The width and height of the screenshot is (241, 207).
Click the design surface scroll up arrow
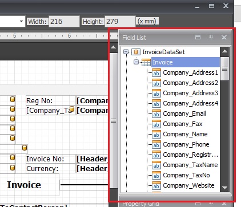(x=114, y=47)
